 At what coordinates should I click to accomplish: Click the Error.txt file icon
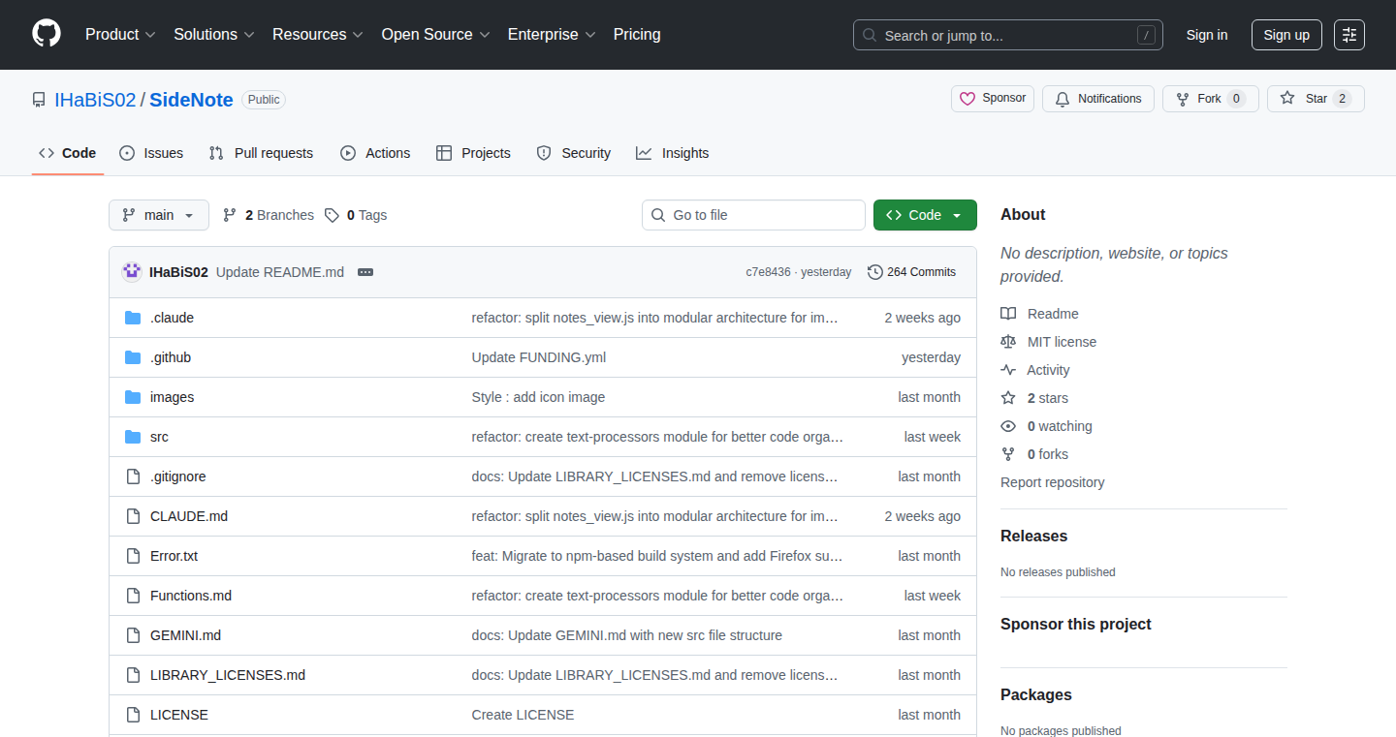click(133, 556)
